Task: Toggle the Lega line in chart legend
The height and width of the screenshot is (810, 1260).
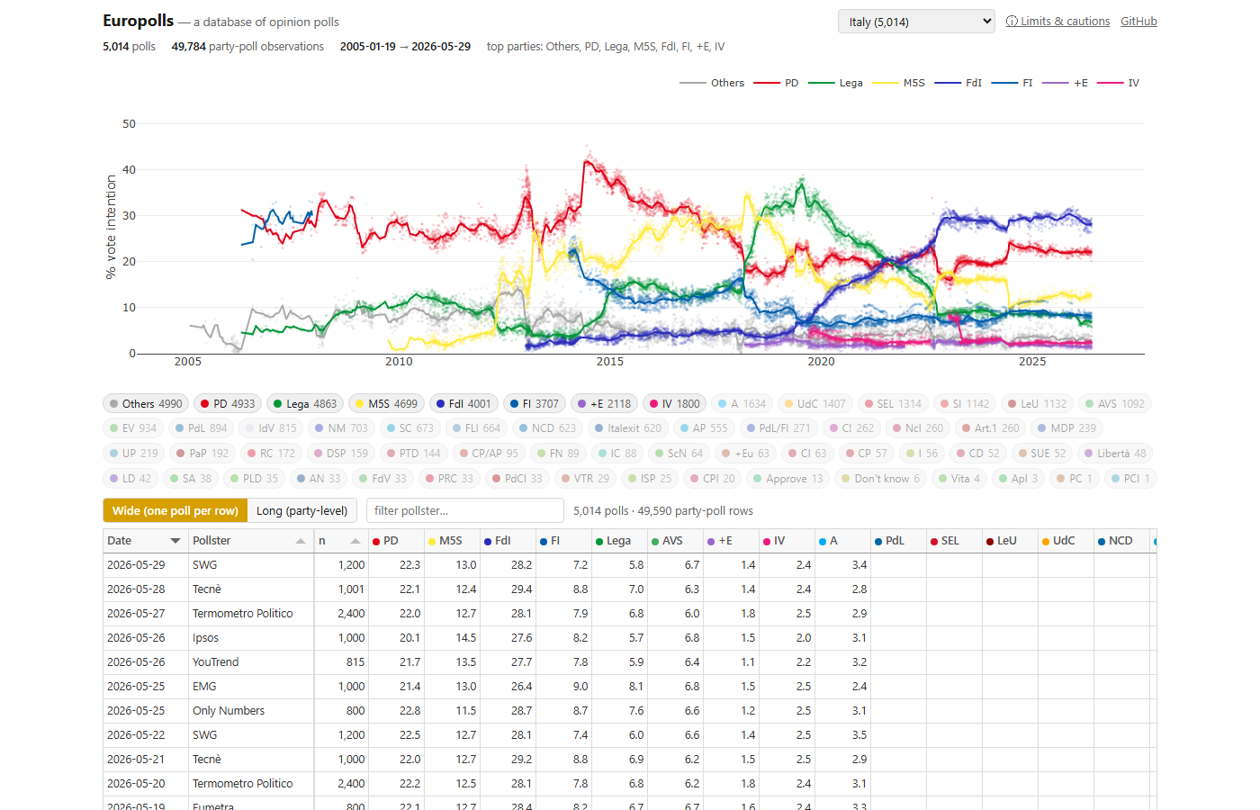Action: pyautogui.click(x=835, y=83)
